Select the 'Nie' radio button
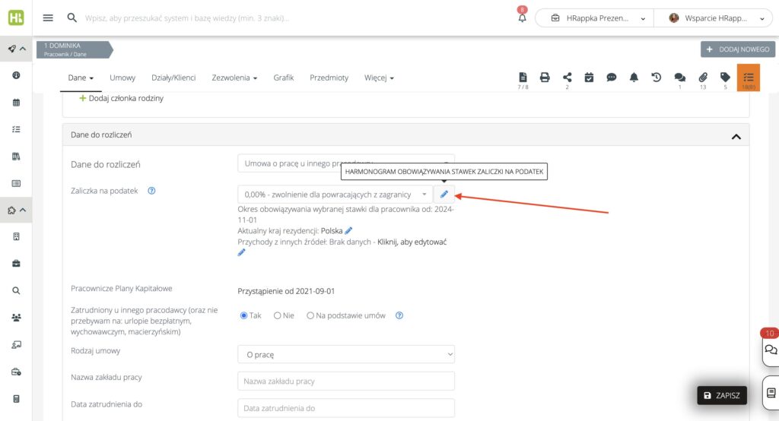The image size is (779, 421). 278,315
